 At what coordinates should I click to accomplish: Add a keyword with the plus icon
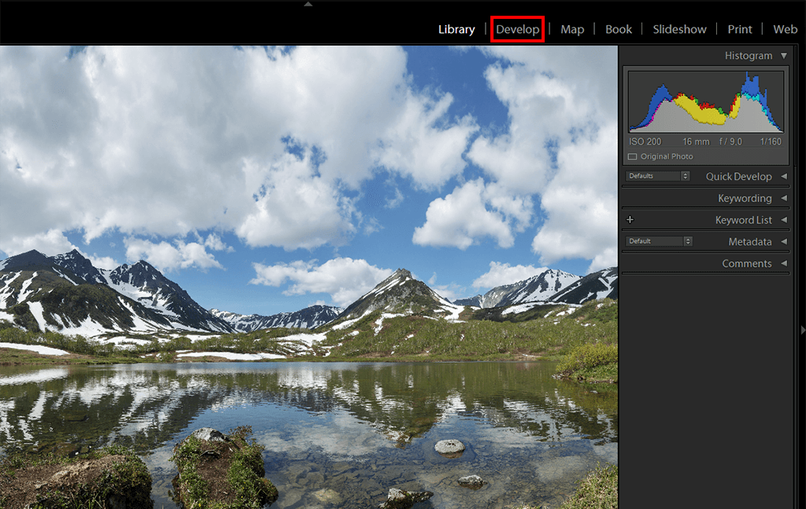(630, 219)
